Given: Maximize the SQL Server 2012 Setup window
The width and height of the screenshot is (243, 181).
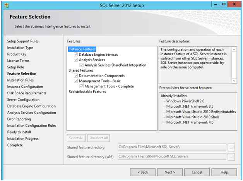Looking at the screenshot, I should [224, 5].
